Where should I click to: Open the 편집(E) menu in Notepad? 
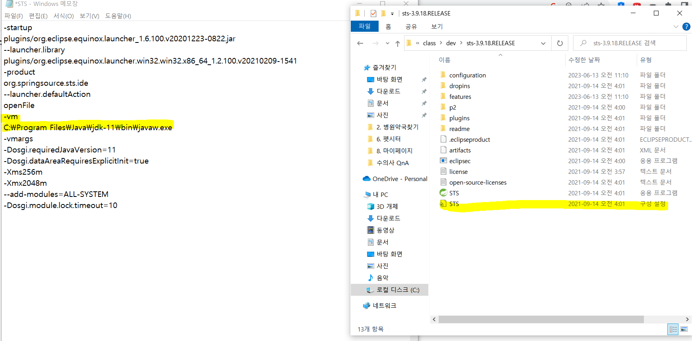click(x=38, y=16)
